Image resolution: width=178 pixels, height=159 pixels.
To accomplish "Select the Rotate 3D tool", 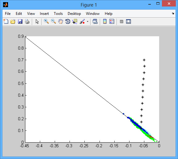I will click(x=68, y=21).
